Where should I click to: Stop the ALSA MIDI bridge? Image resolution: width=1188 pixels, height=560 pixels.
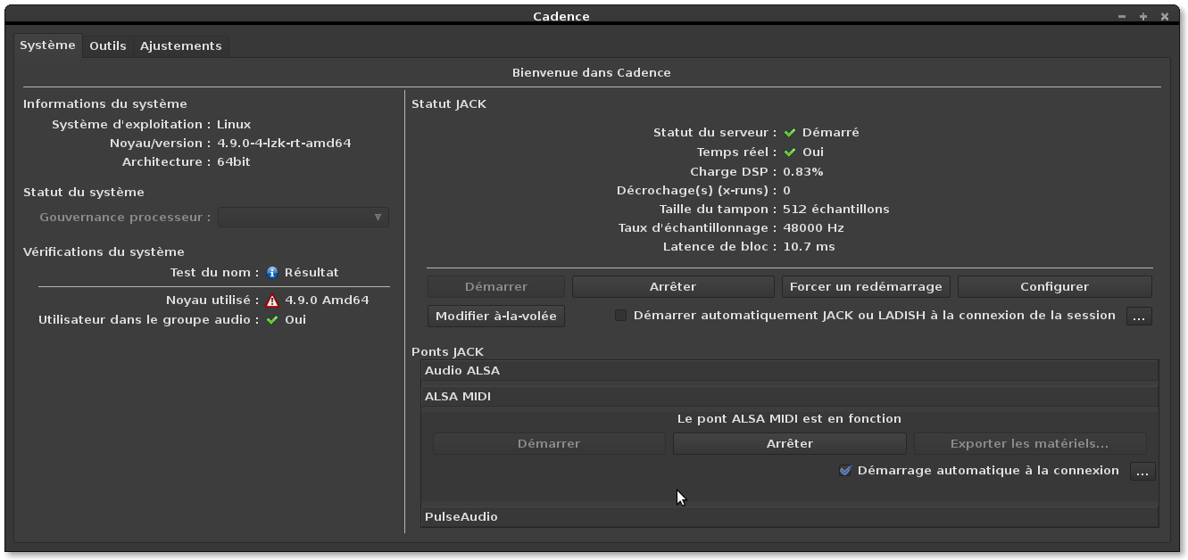pos(790,444)
